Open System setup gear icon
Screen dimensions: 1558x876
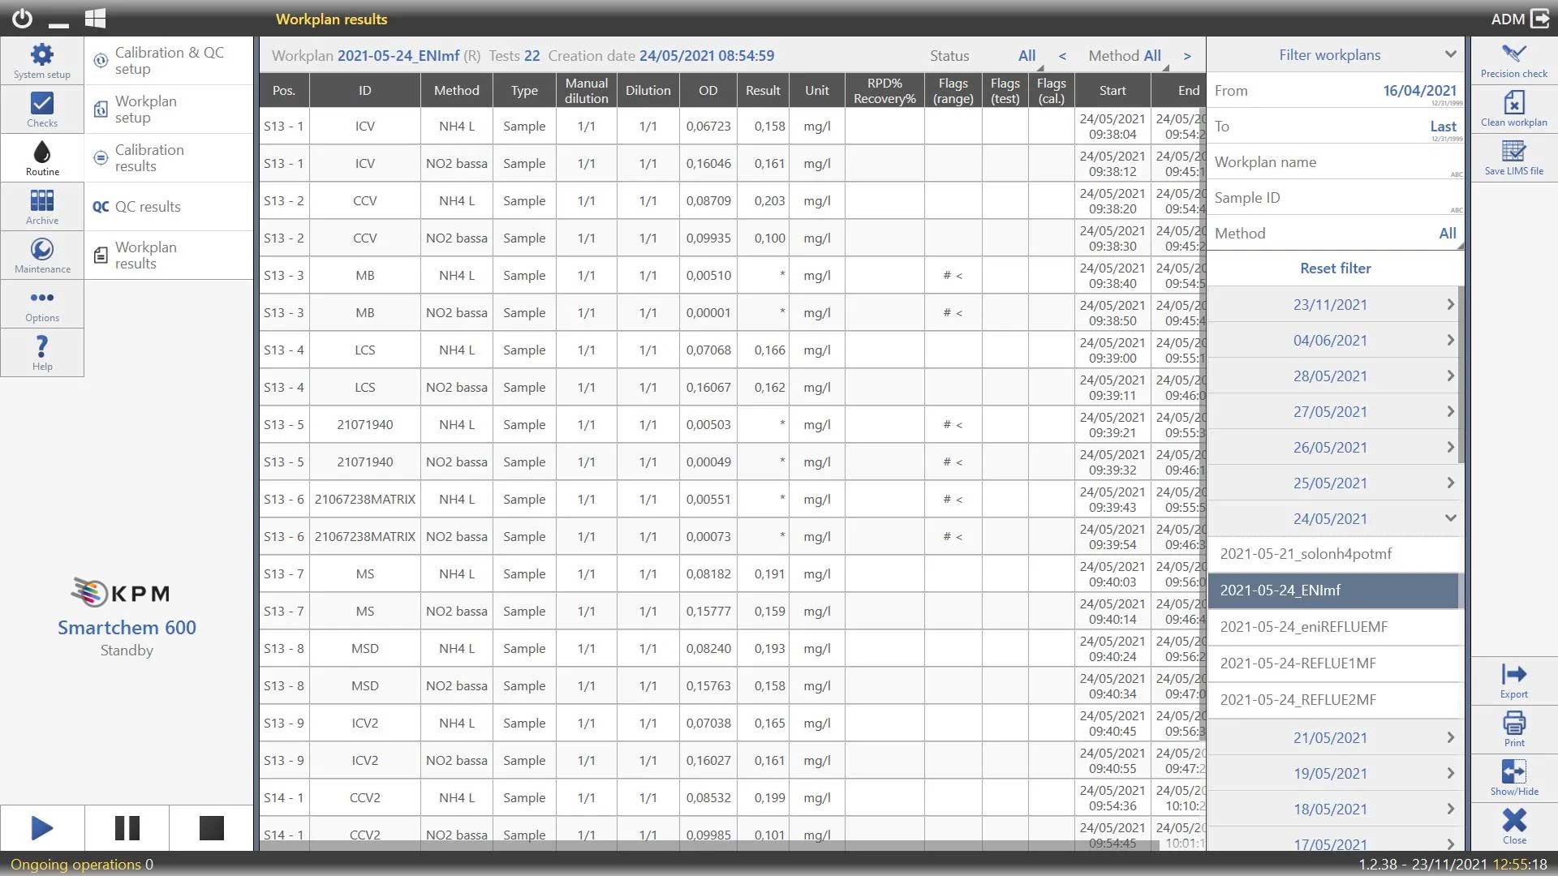pos(42,60)
